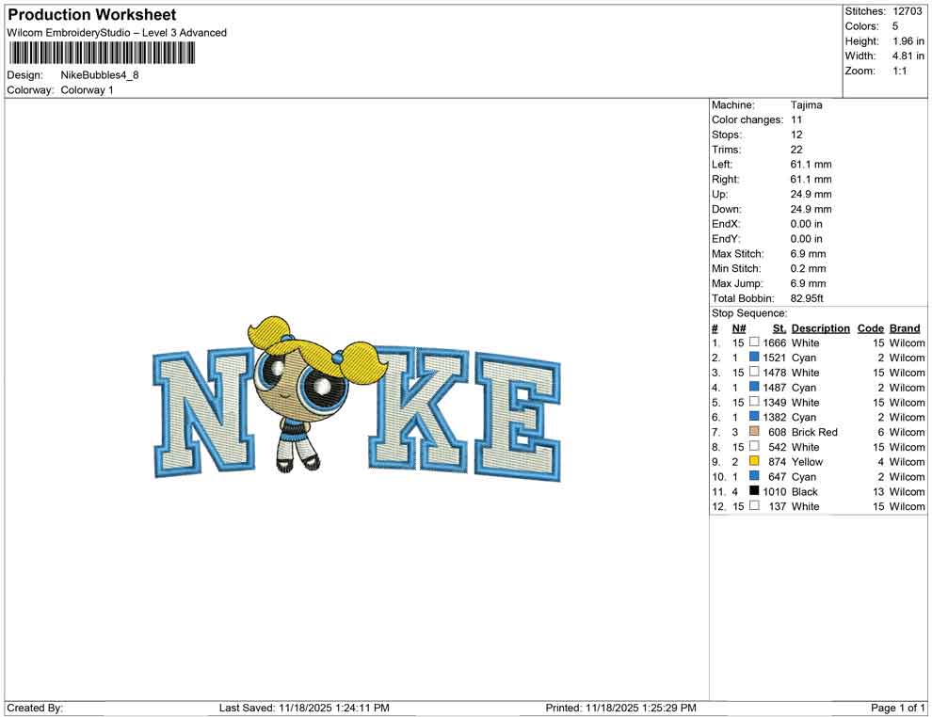Click the cyan swatch beside 1487 stitches
Image resolution: width=932 pixels, height=717 pixels.
tap(754, 387)
